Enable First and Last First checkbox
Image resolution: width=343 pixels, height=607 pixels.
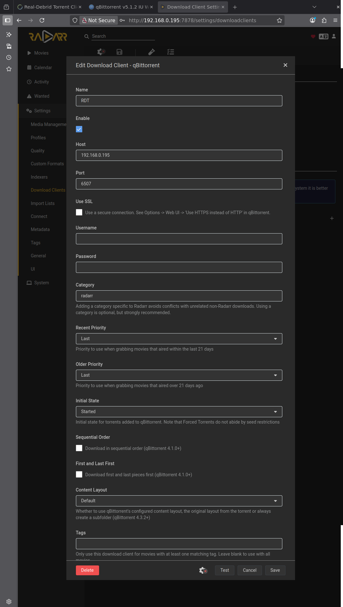[79, 474]
